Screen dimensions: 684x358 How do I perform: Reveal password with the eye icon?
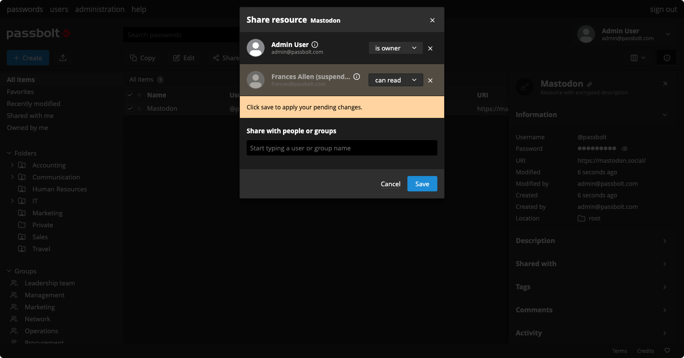point(625,149)
